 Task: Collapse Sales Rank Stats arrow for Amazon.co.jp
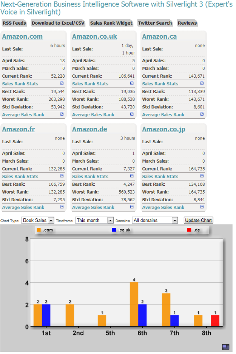pos(202,176)
